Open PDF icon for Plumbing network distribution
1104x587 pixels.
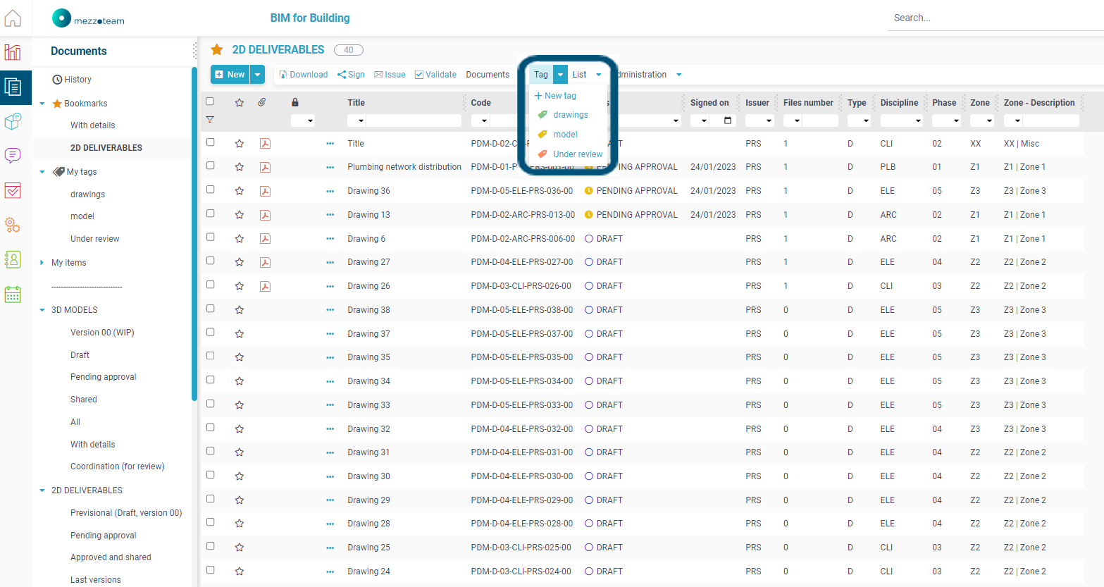(265, 167)
